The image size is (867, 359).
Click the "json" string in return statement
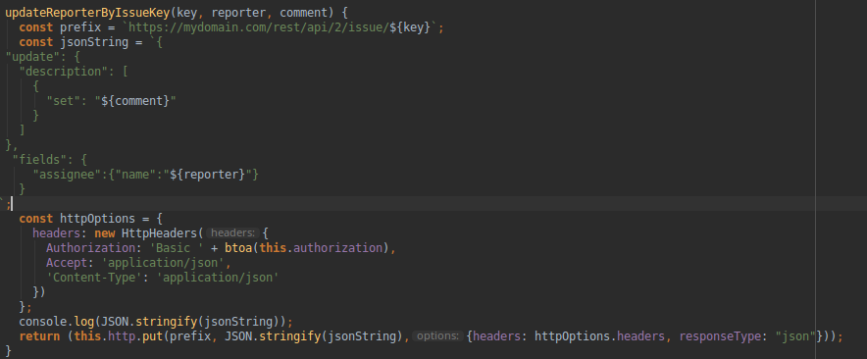[x=795, y=336]
